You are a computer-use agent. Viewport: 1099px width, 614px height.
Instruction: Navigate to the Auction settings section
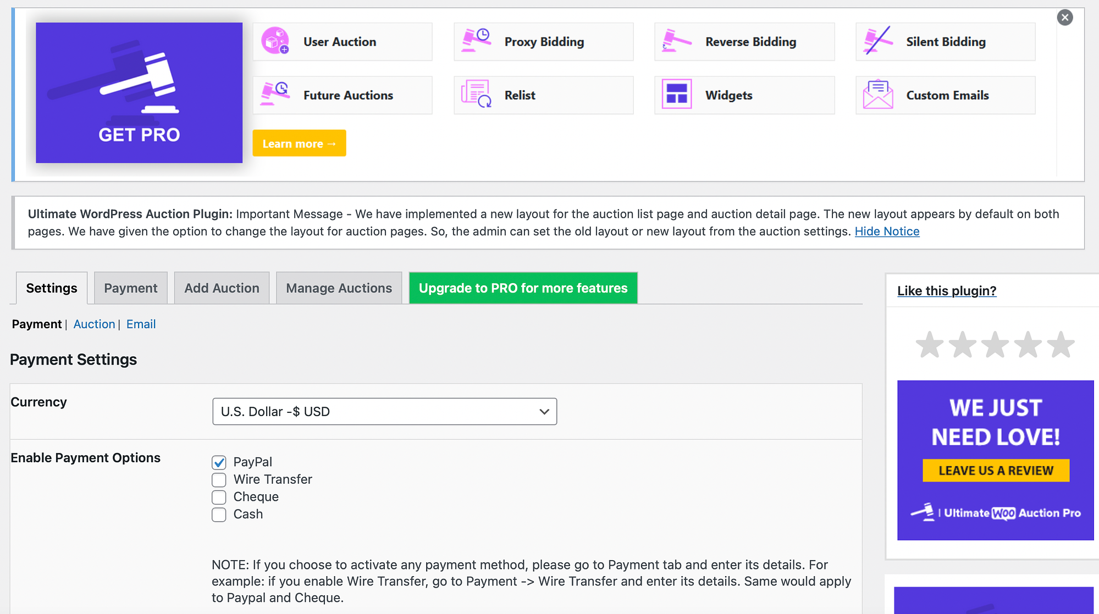(93, 324)
